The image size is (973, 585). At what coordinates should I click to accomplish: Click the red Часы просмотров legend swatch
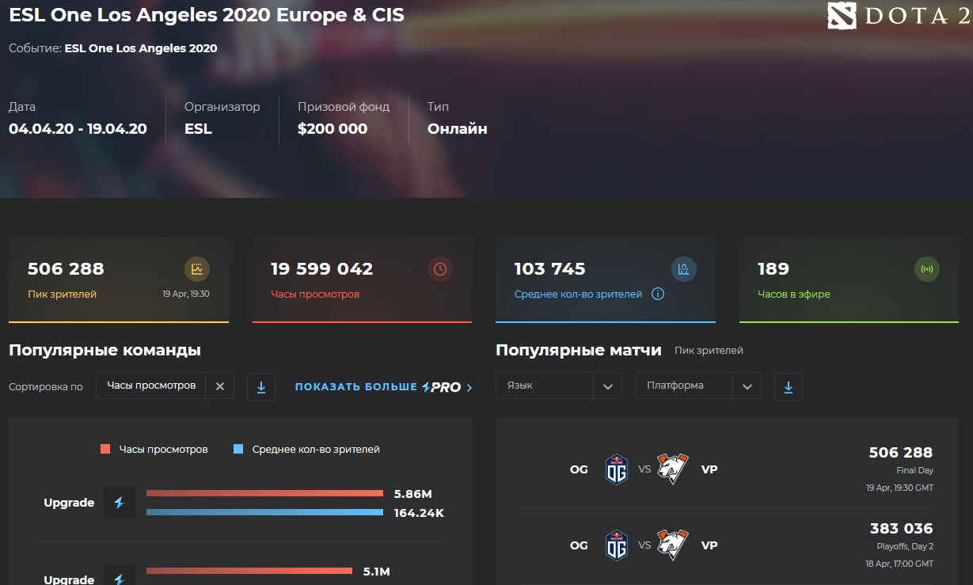(105, 450)
